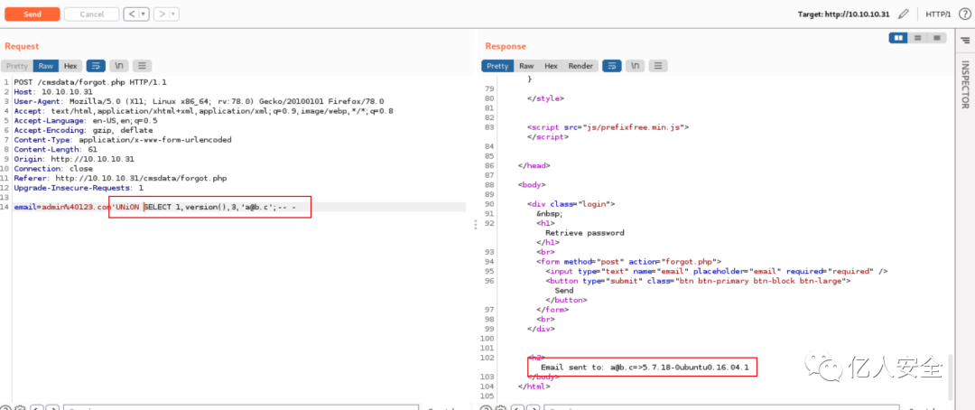Click the 'Accept-Encoding: gzip, deflate' line
The image size is (975, 410).
(x=83, y=130)
